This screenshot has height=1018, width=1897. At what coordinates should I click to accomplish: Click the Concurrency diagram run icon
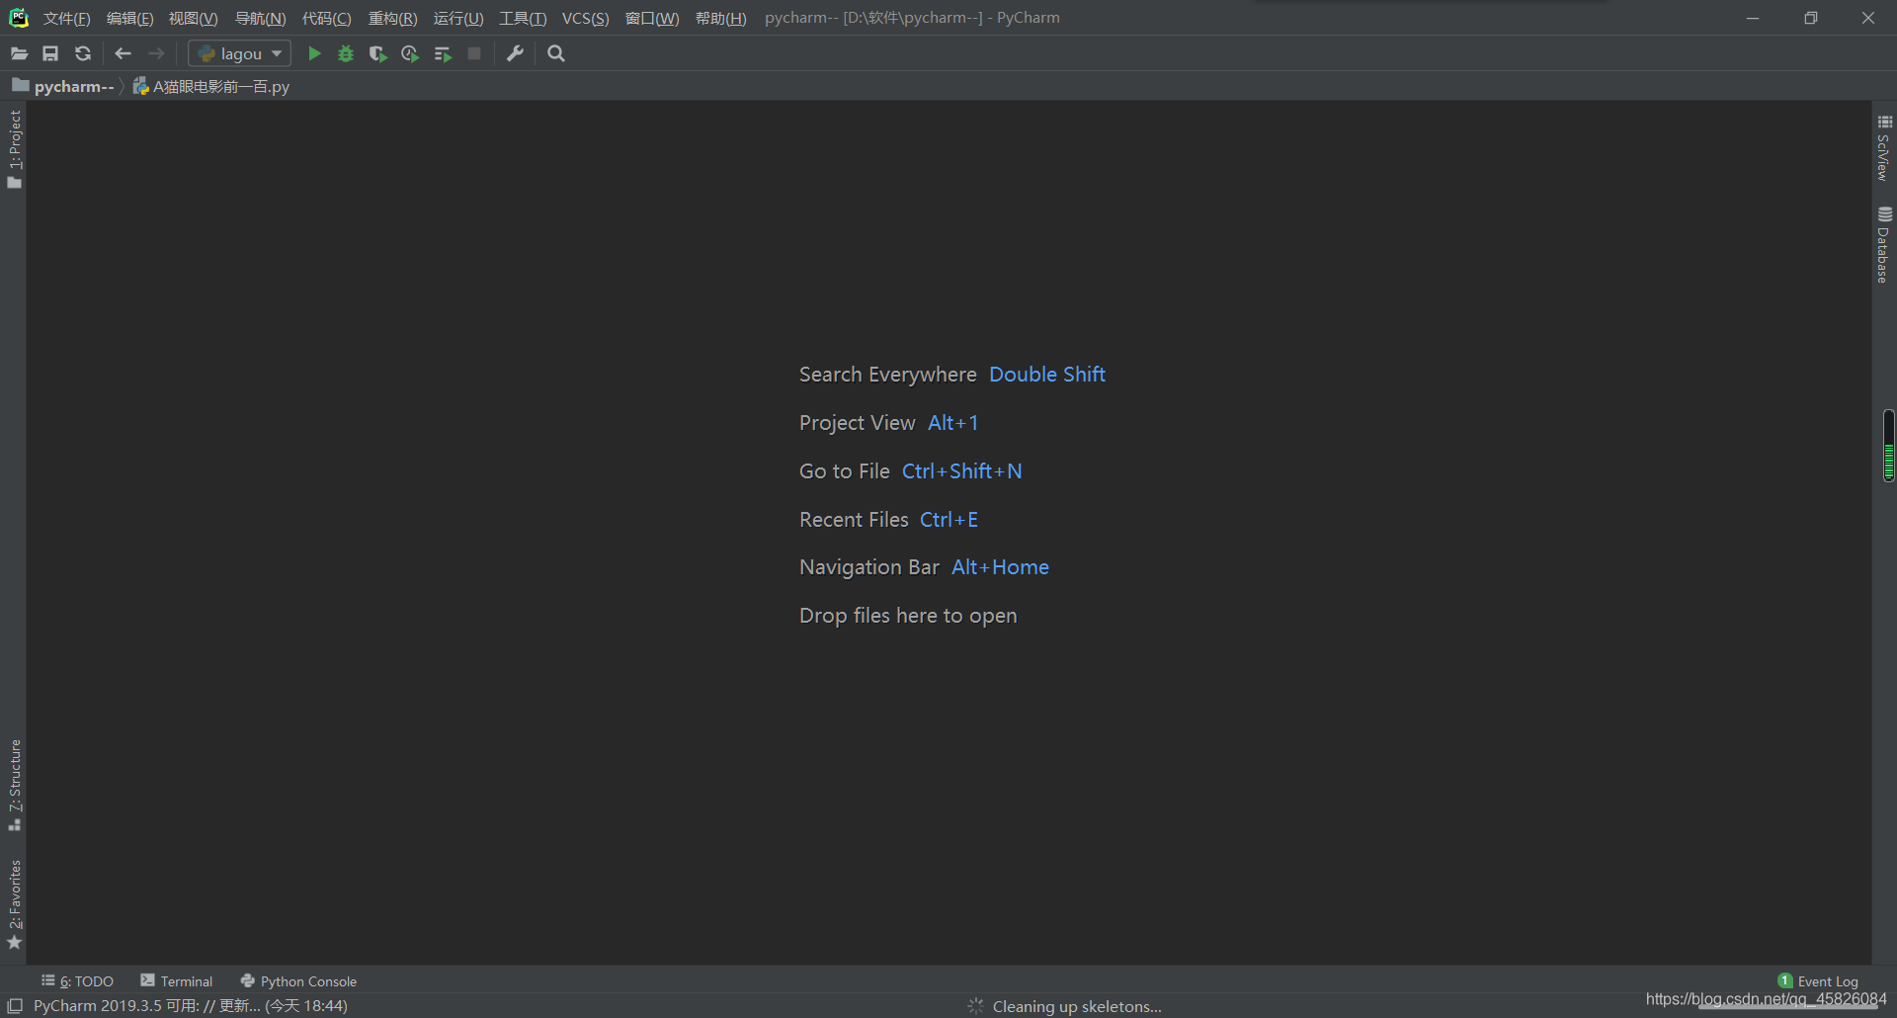[x=443, y=53]
